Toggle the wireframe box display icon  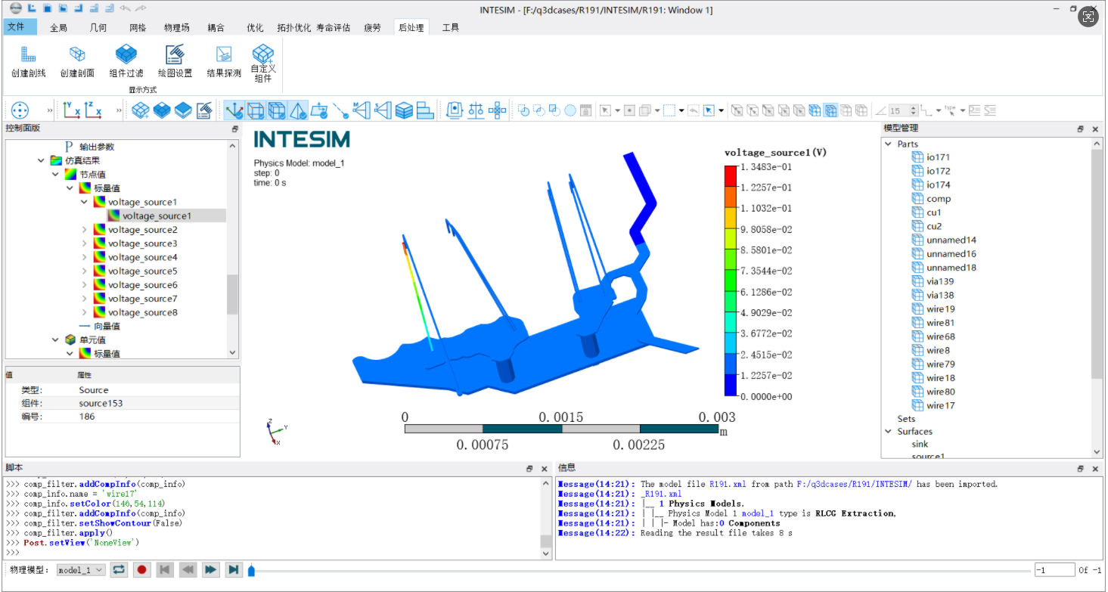point(256,110)
